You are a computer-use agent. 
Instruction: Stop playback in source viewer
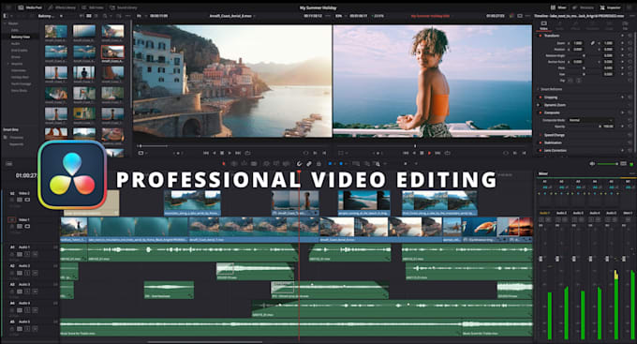(222, 154)
